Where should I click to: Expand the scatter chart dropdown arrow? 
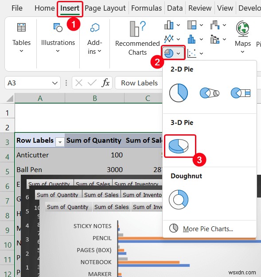pyautogui.click(x=201, y=53)
